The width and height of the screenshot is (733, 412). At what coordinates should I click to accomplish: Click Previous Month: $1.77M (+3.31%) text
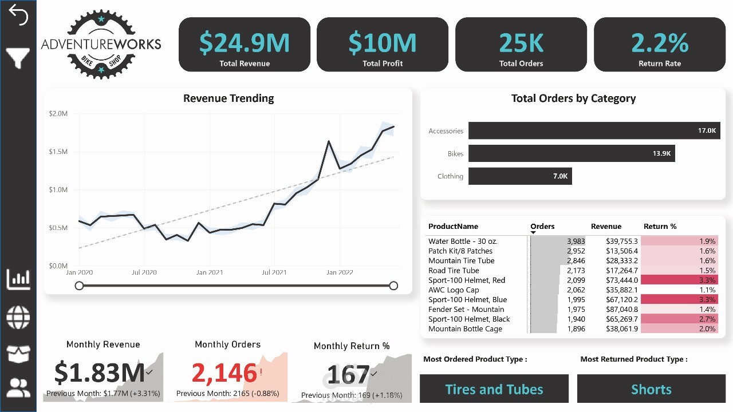click(103, 393)
